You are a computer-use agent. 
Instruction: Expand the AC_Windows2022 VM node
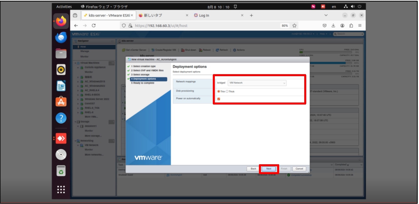point(78,86)
